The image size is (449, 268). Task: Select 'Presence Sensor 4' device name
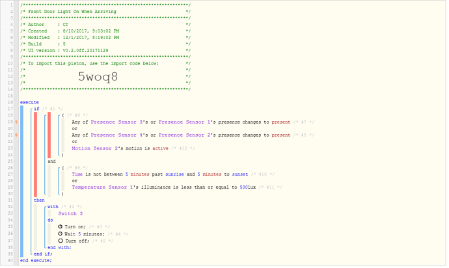tap(116, 135)
